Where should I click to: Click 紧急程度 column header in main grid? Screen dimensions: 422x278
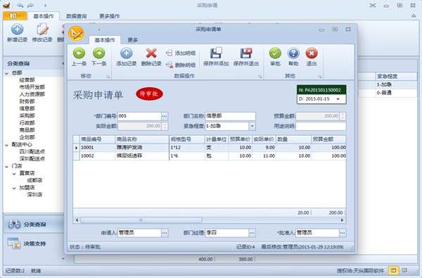tap(396, 77)
